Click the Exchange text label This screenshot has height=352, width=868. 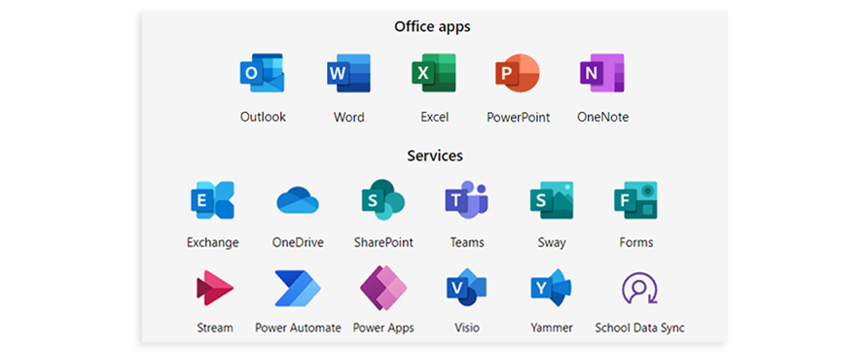pyautogui.click(x=212, y=242)
